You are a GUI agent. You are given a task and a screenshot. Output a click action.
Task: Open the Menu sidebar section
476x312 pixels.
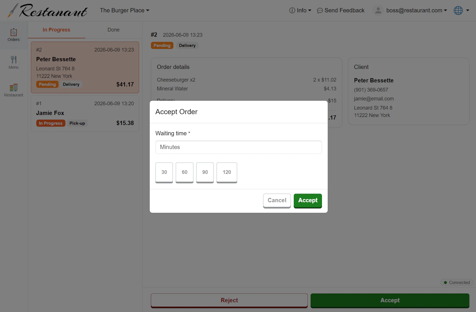point(14,63)
